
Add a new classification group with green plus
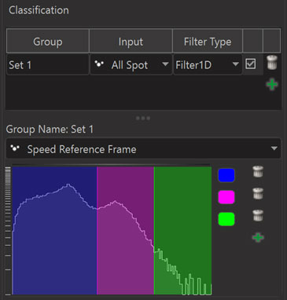pos(272,85)
